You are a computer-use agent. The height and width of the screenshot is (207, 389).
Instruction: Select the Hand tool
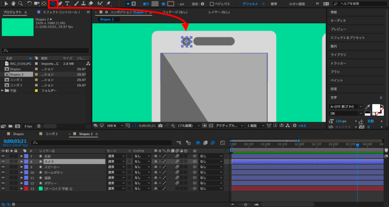point(13,4)
